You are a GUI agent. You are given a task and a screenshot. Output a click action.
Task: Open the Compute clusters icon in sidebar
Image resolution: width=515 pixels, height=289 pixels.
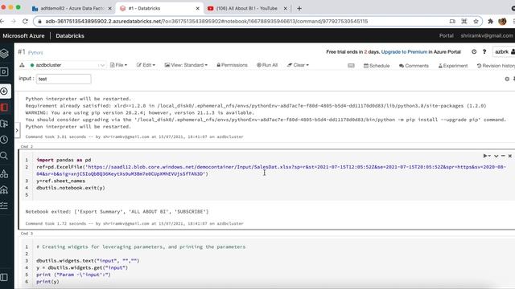(x=4, y=189)
